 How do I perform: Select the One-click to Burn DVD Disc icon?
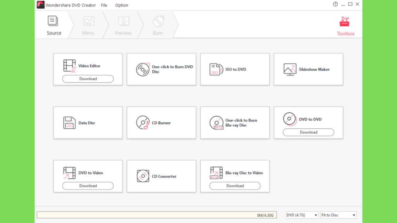tap(143, 69)
